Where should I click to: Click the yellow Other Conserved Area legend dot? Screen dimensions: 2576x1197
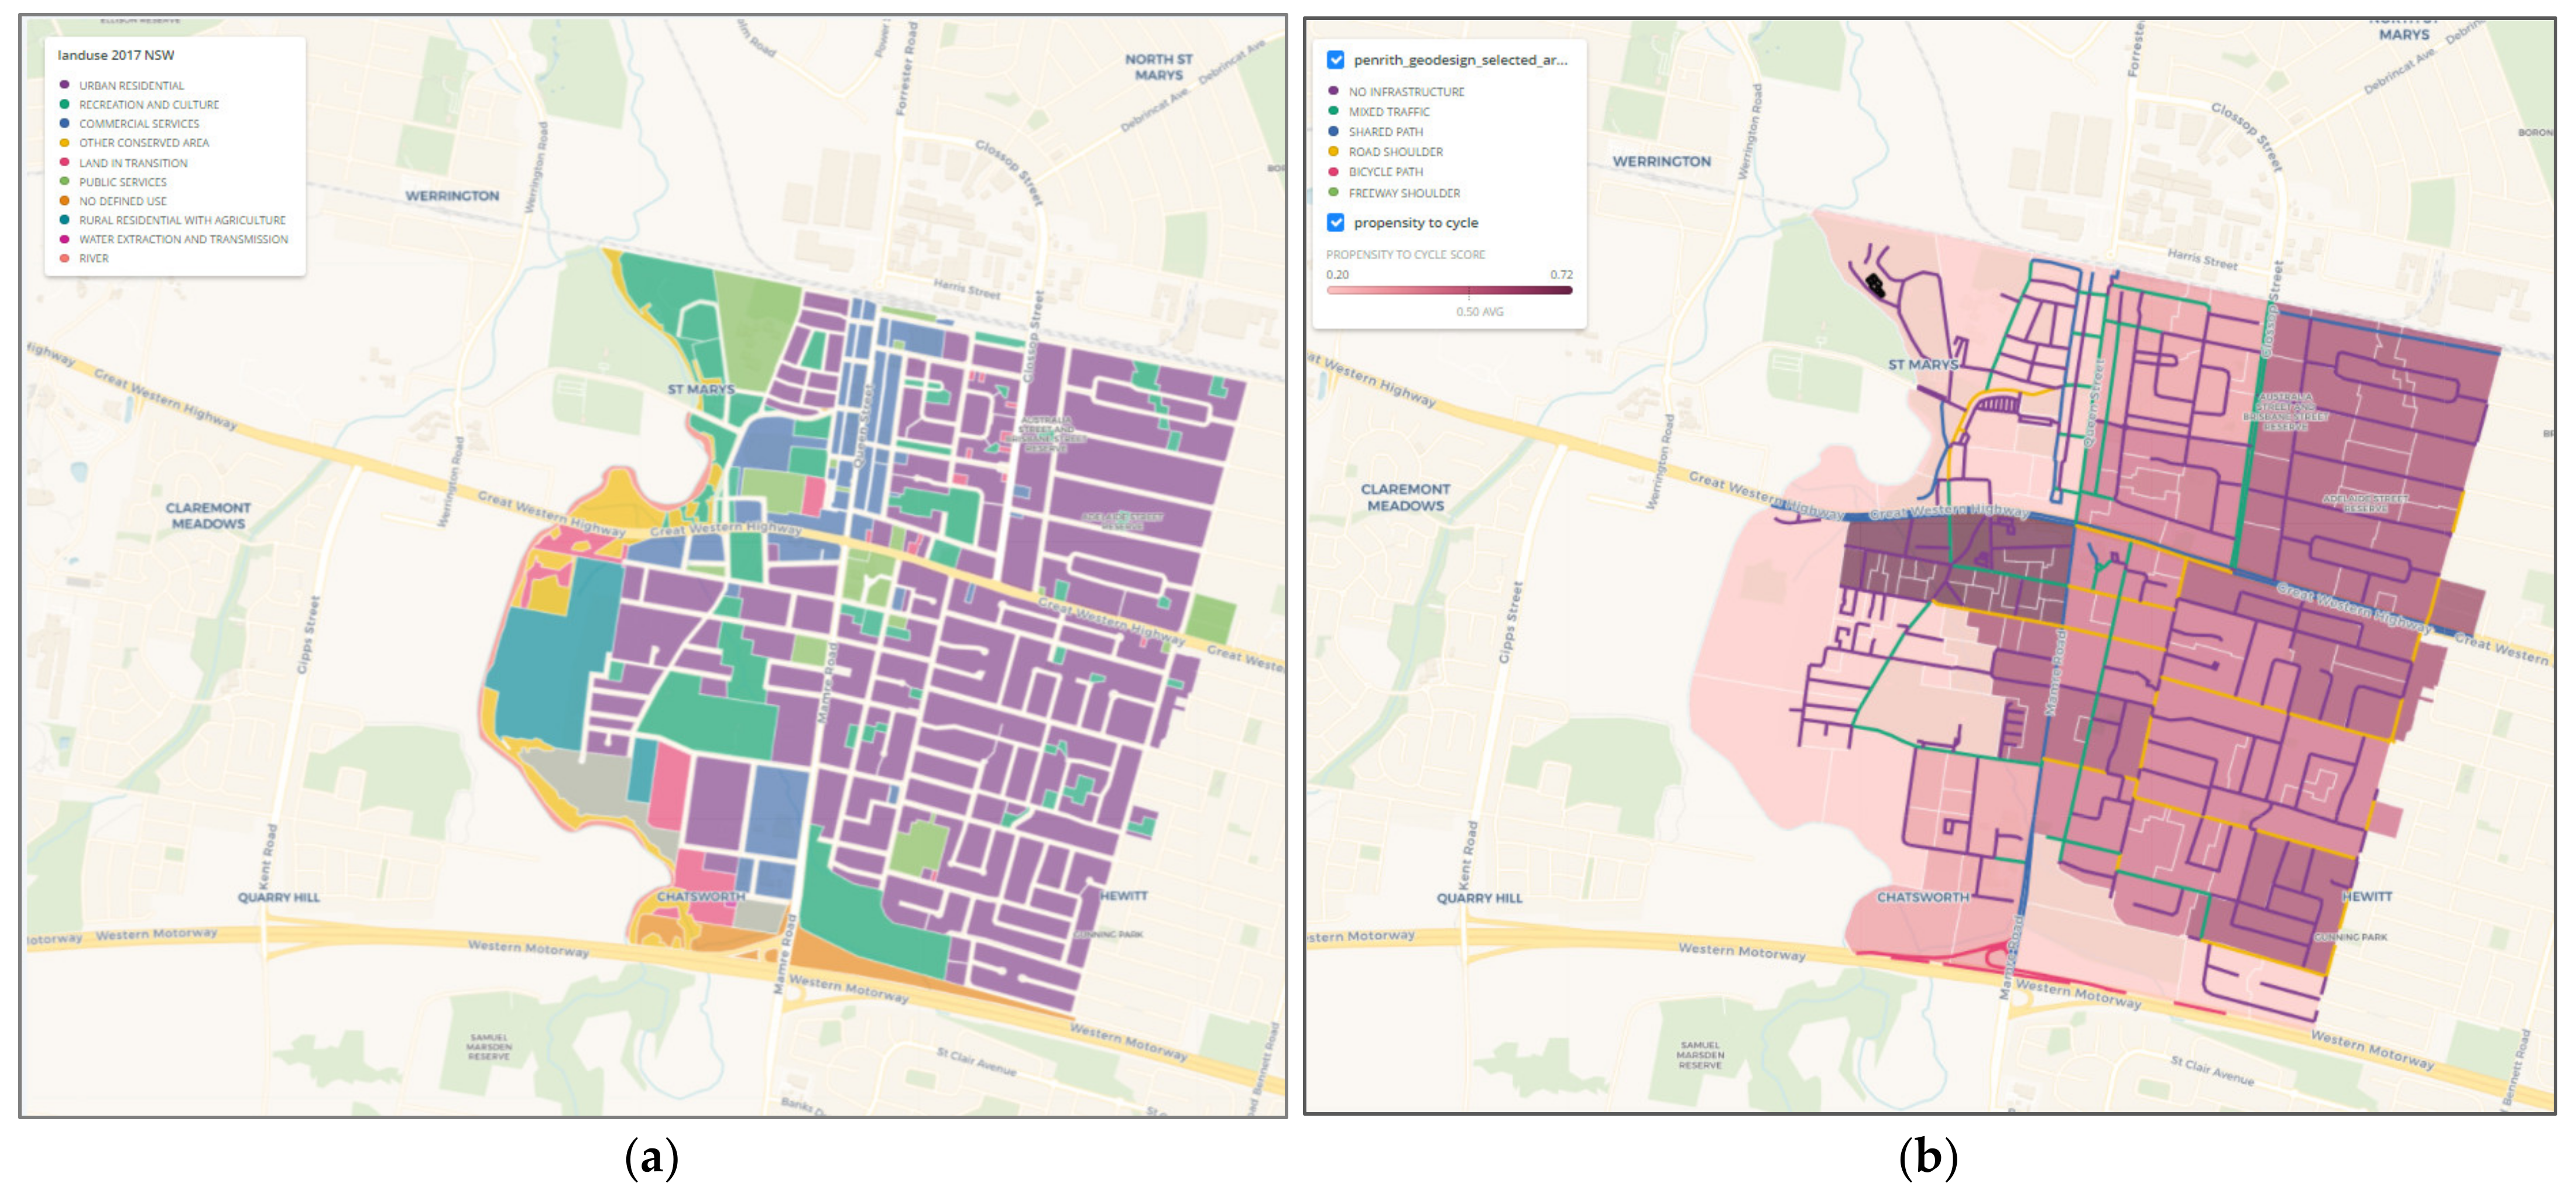pyautogui.click(x=65, y=143)
